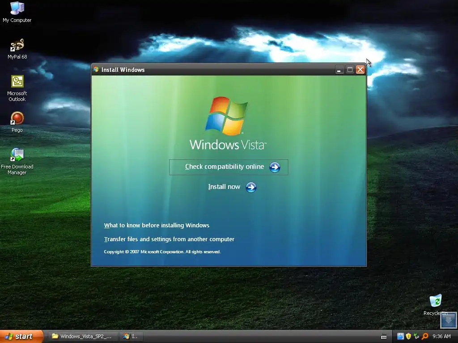Click the Install Windows title bar text

tap(123, 70)
